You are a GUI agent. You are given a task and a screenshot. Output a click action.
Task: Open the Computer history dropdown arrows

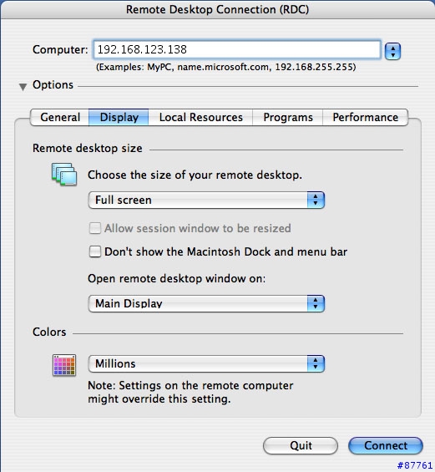[x=392, y=51]
